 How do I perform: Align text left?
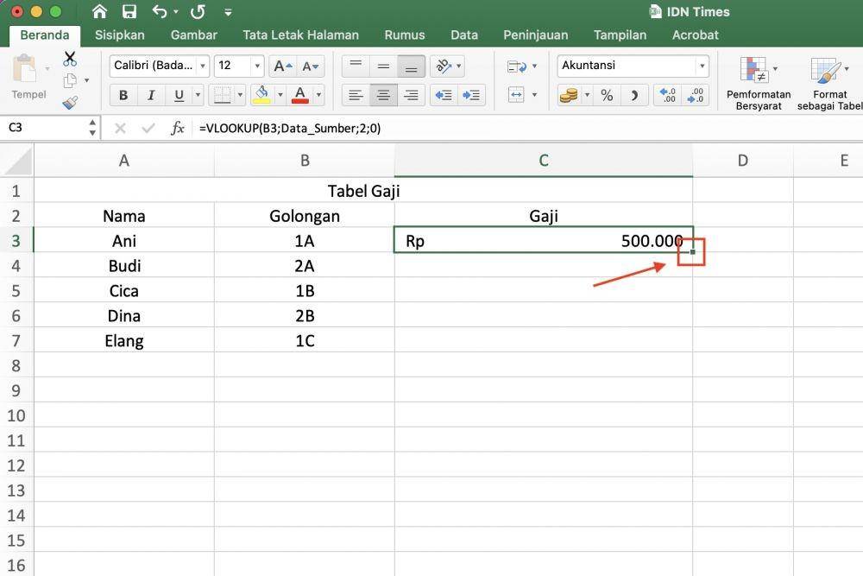click(356, 95)
